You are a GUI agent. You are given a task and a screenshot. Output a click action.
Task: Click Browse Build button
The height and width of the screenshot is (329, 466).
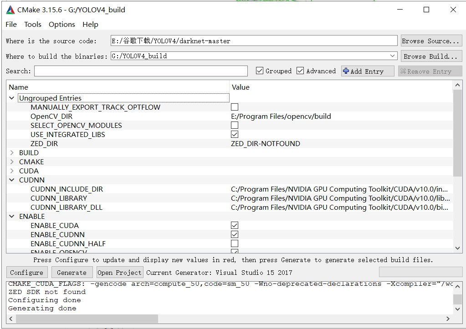coord(431,56)
